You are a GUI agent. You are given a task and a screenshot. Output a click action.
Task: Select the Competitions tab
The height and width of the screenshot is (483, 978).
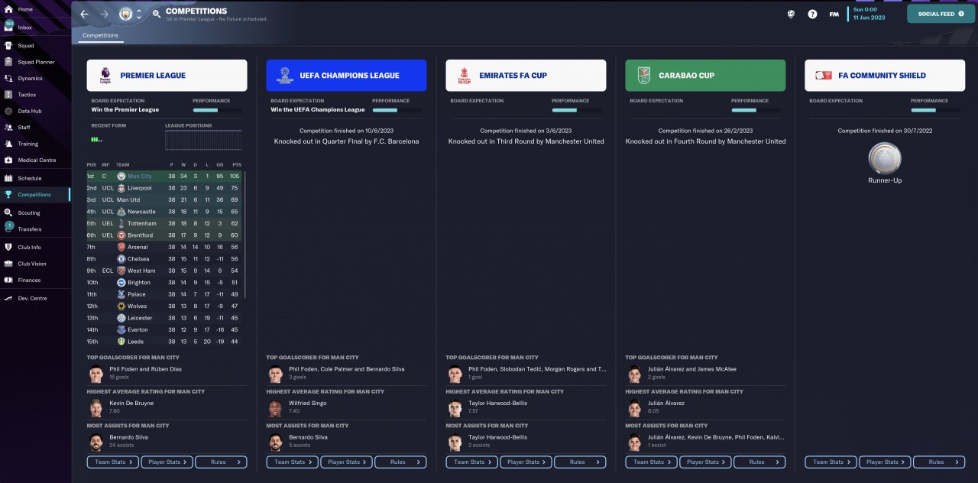[x=100, y=35]
